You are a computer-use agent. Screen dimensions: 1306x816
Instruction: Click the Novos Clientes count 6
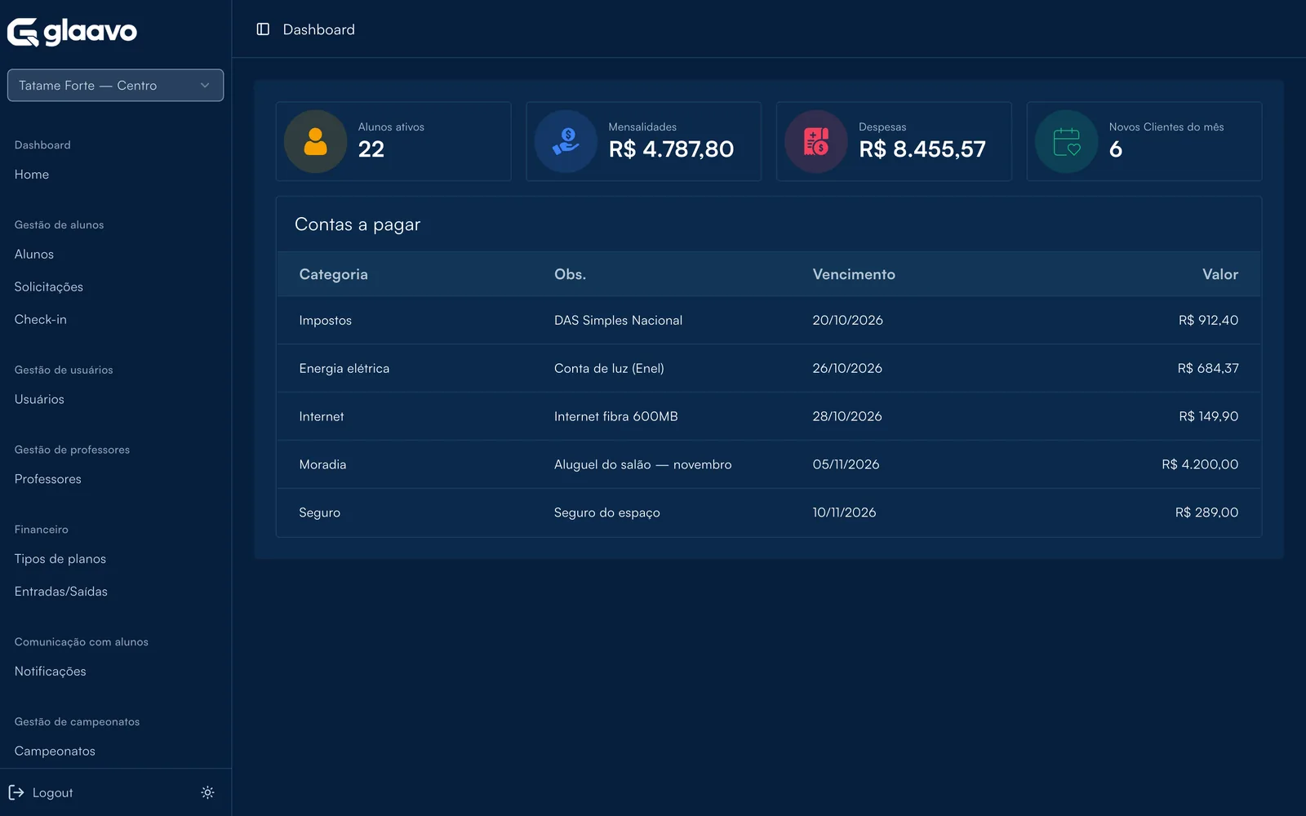[x=1116, y=149]
